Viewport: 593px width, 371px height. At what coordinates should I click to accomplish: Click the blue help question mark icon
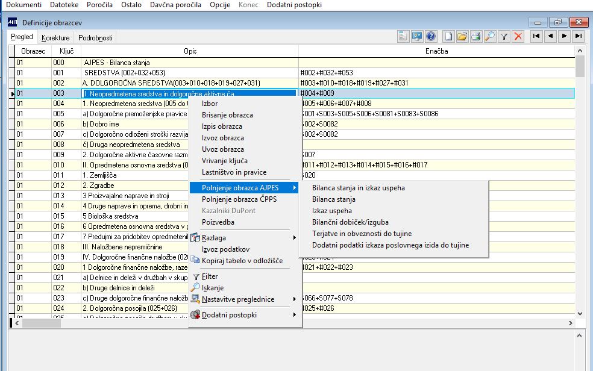point(431,36)
